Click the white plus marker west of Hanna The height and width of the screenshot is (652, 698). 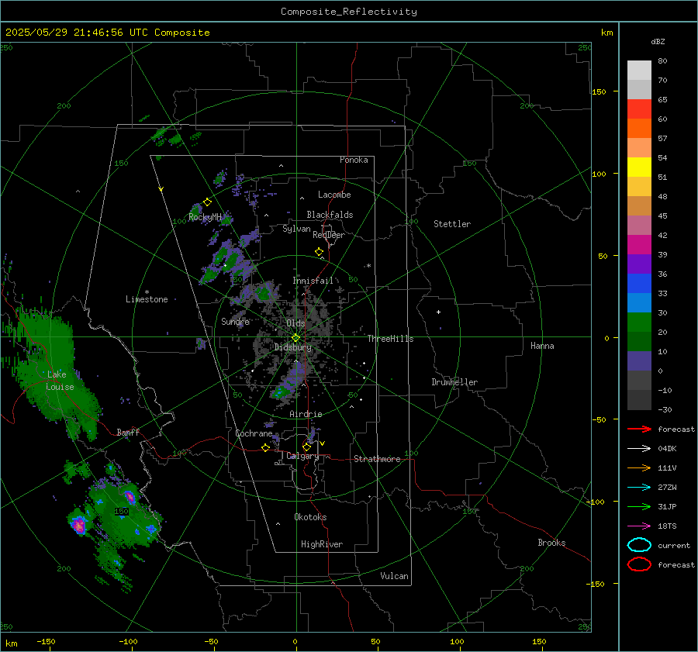point(438,312)
